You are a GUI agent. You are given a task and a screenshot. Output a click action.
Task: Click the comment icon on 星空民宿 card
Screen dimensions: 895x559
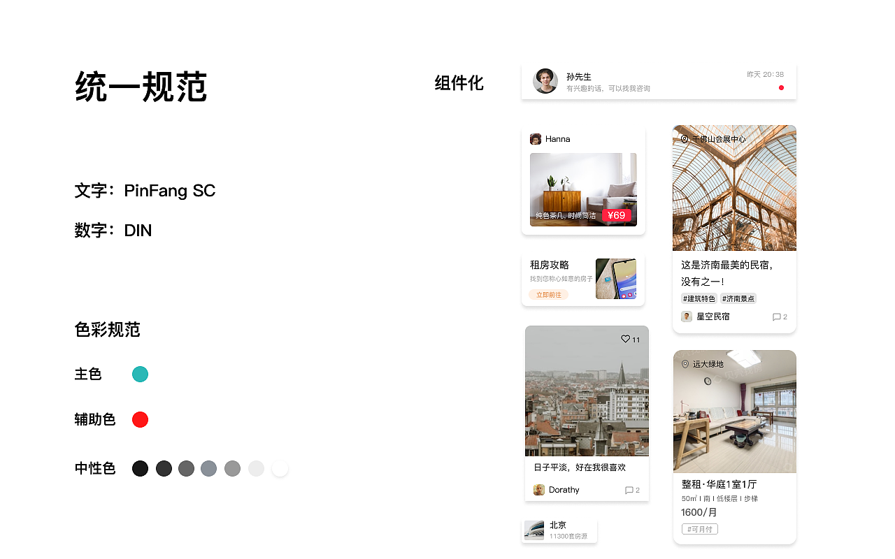(x=776, y=317)
